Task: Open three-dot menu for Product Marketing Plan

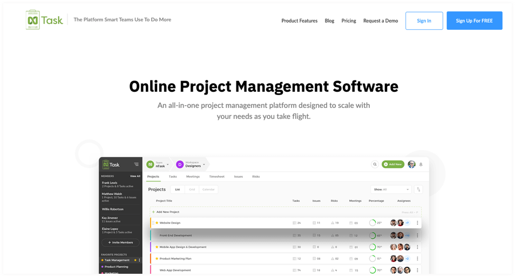Action: pos(417,259)
